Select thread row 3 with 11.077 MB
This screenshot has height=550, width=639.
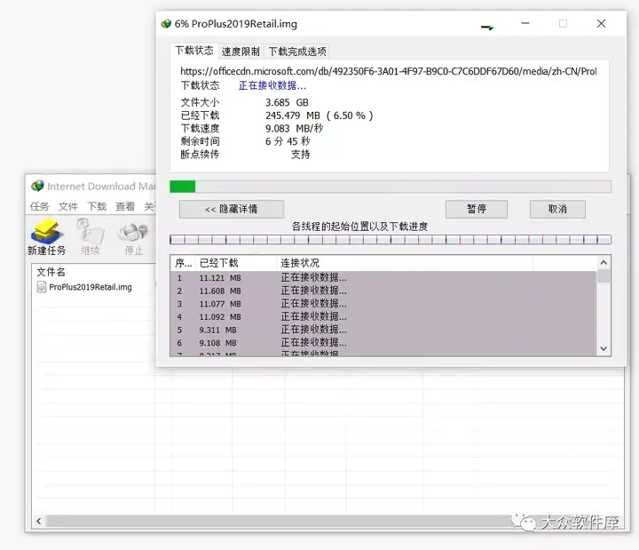pos(383,304)
